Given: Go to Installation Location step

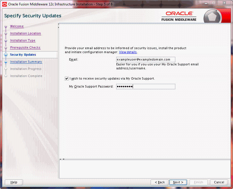Looking at the screenshot, I should 25,33.
